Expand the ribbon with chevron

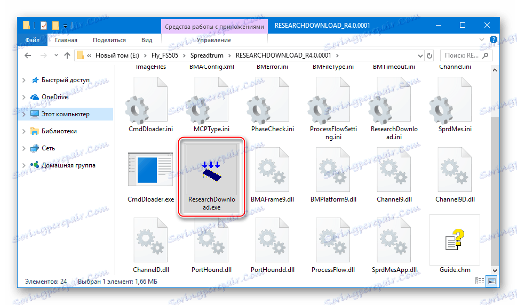(482, 39)
